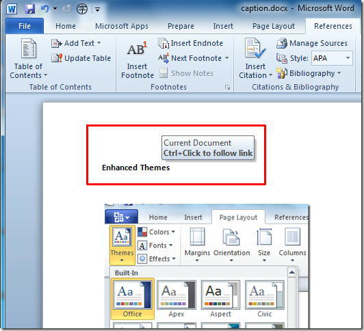
Task: Click the Size icon in the embedded image
Action: click(264, 237)
